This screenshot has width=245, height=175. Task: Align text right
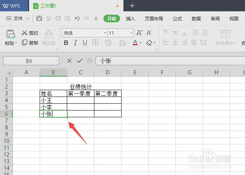(185, 43)
